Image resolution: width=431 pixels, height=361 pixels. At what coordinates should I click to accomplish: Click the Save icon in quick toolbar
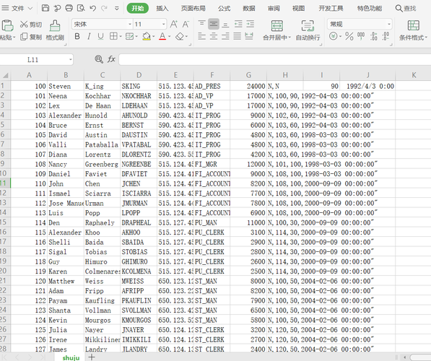pyautogui.click(x=45, y=8)
